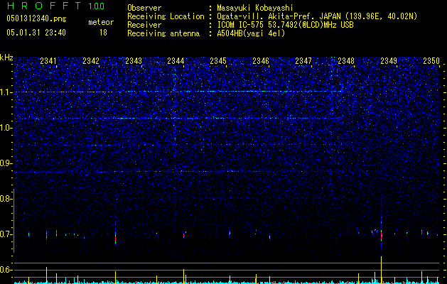Click the 2350 time axis label

[x=431, y=60]
